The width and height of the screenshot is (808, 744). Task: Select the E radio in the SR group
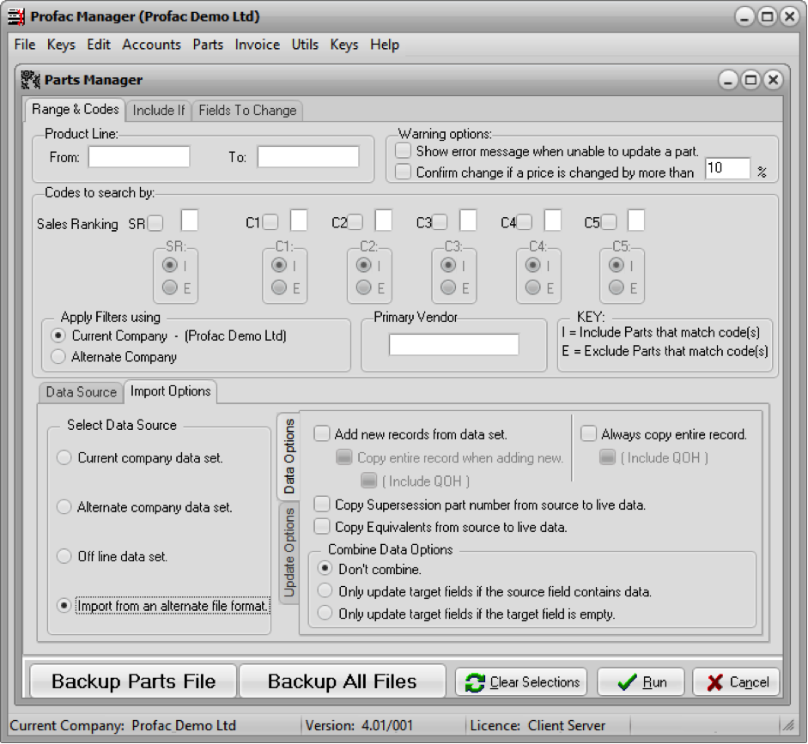tap(169, 287)
